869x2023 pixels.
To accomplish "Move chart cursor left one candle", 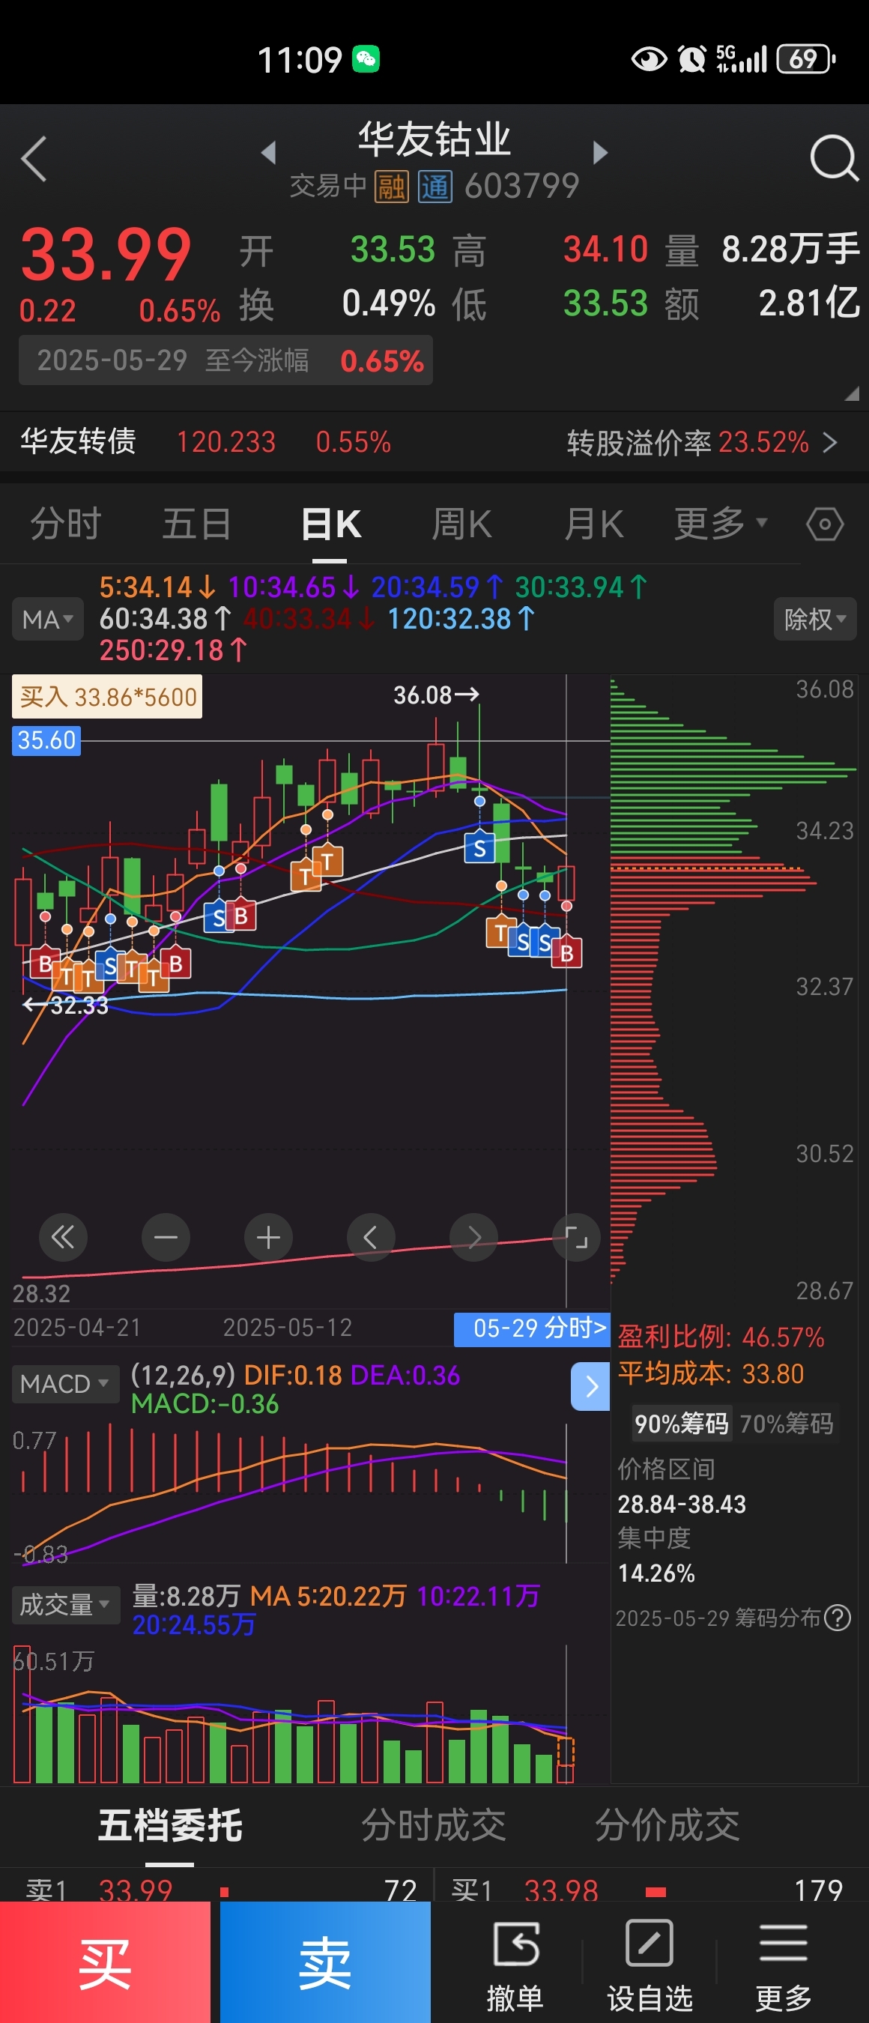I will 372,1238.
